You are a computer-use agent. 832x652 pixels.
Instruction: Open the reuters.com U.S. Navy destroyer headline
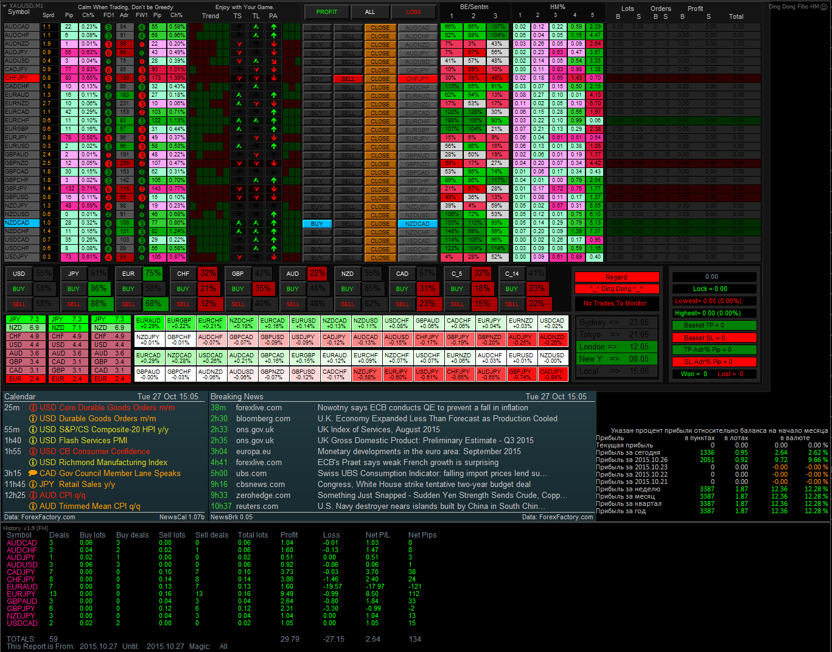(x=432, y=507)
